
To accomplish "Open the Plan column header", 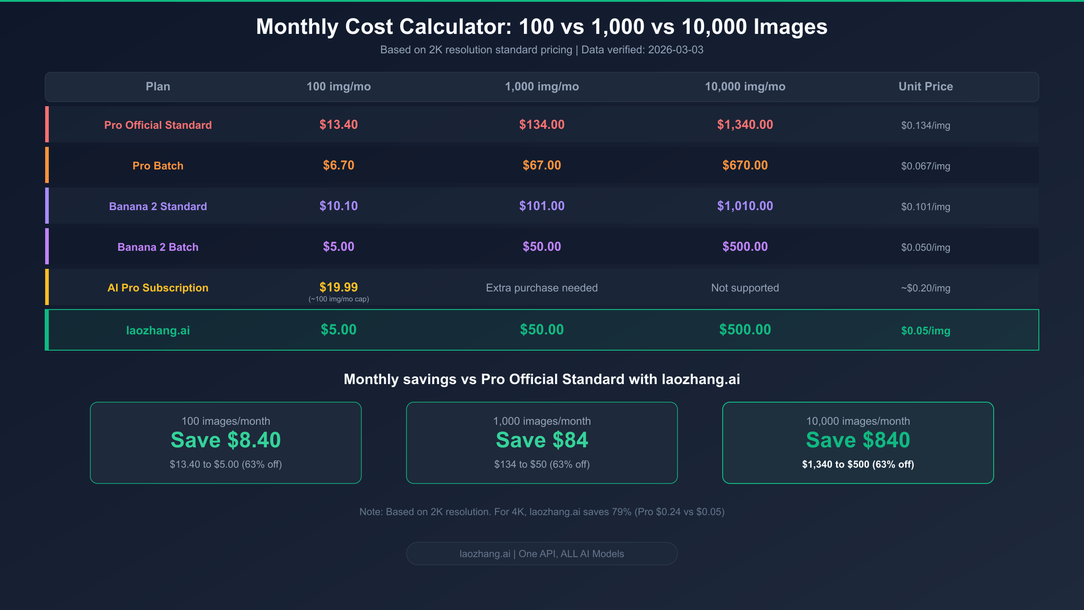I will (158, 86).
